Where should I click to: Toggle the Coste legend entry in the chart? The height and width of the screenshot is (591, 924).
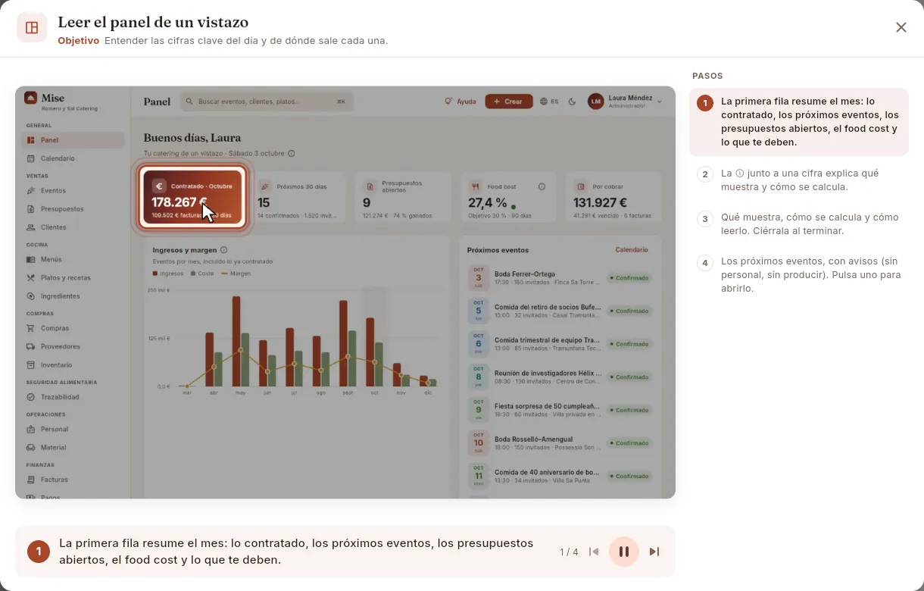202,274
